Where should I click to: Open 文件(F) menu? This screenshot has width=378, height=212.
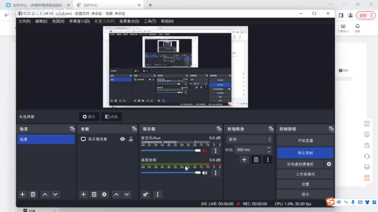pyautogui.click(x=25, y=21)
